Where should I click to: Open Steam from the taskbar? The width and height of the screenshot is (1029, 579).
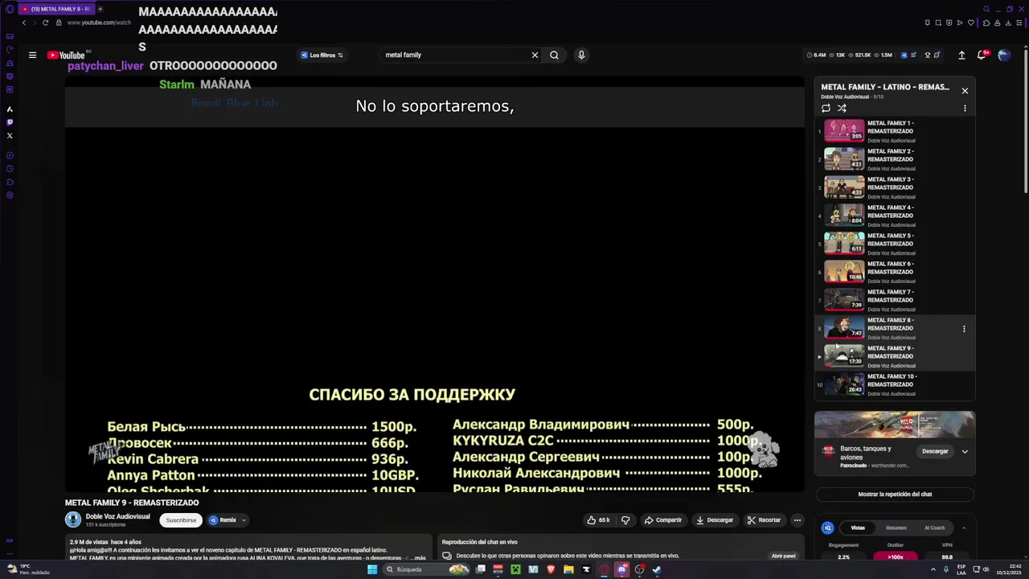657,569
